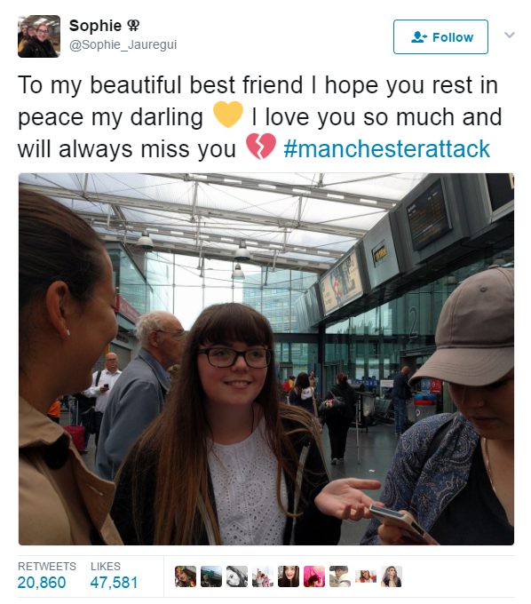Enlarge the attached train station photo

pos(266,359)
